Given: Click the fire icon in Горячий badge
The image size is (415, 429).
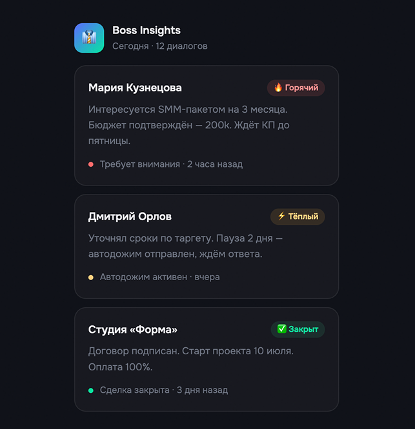Looking at the screenshot, I should (x=278, y=88).
